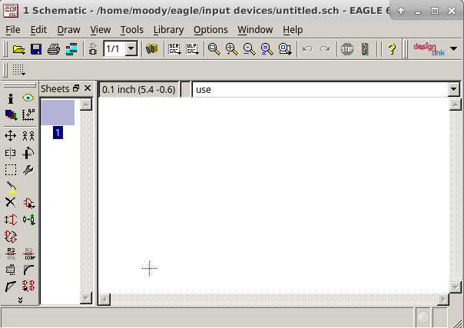Viewport: 464px width, 328px height.
Task: Open the Help menu
Action: [293, 30]
